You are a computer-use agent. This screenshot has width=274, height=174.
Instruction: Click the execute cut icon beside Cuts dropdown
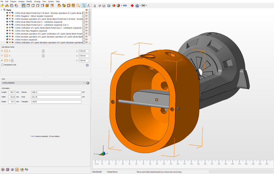[88, 83]
